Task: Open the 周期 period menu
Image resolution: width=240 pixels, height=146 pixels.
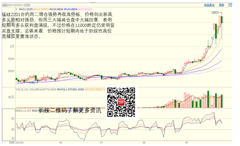Action: [221, 5]
